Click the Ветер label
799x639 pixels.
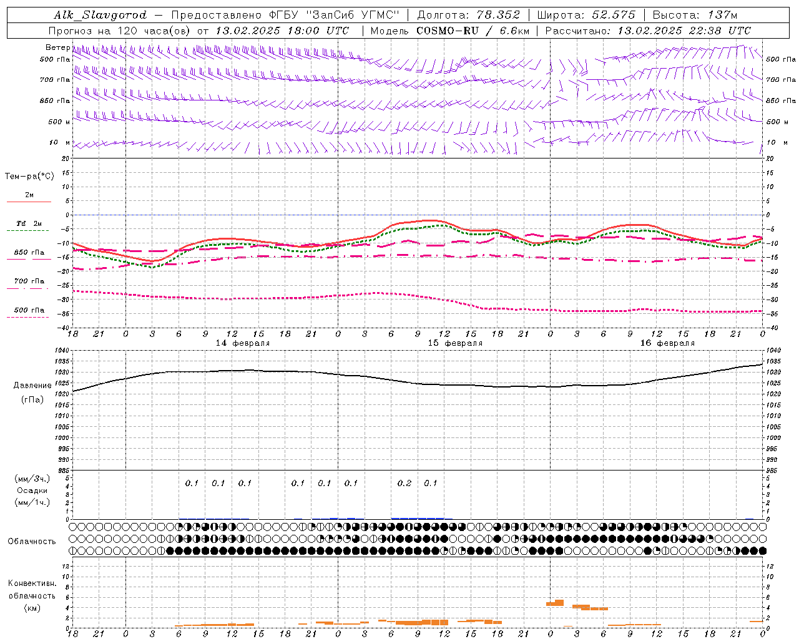(57, 47)
